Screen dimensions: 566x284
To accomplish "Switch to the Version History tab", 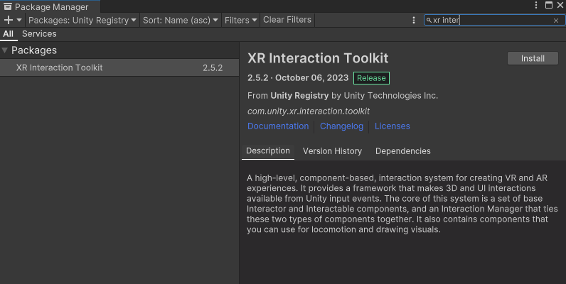I will [x=332, y=151].
